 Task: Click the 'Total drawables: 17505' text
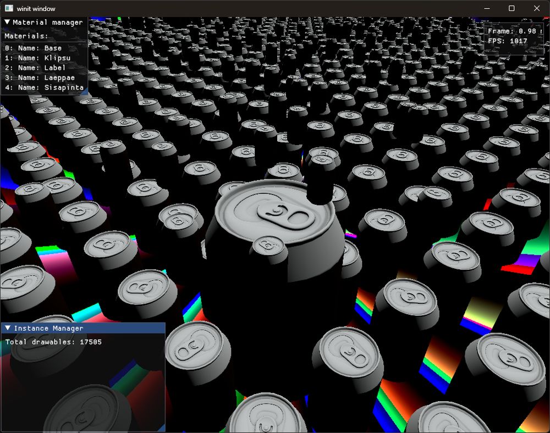pyautogui.click(x=53, y=342)
